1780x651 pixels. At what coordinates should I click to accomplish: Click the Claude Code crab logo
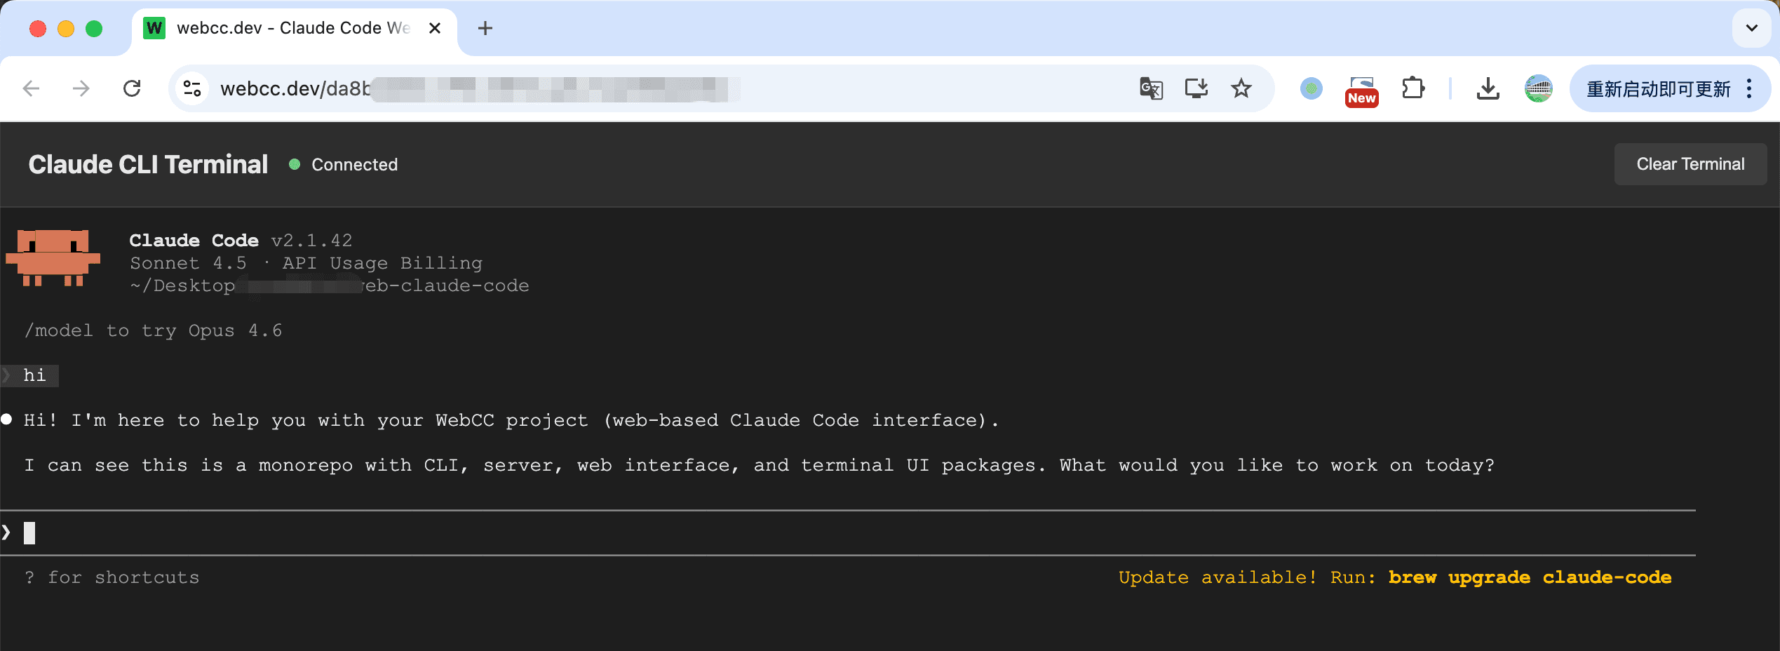tap(53, 258)
